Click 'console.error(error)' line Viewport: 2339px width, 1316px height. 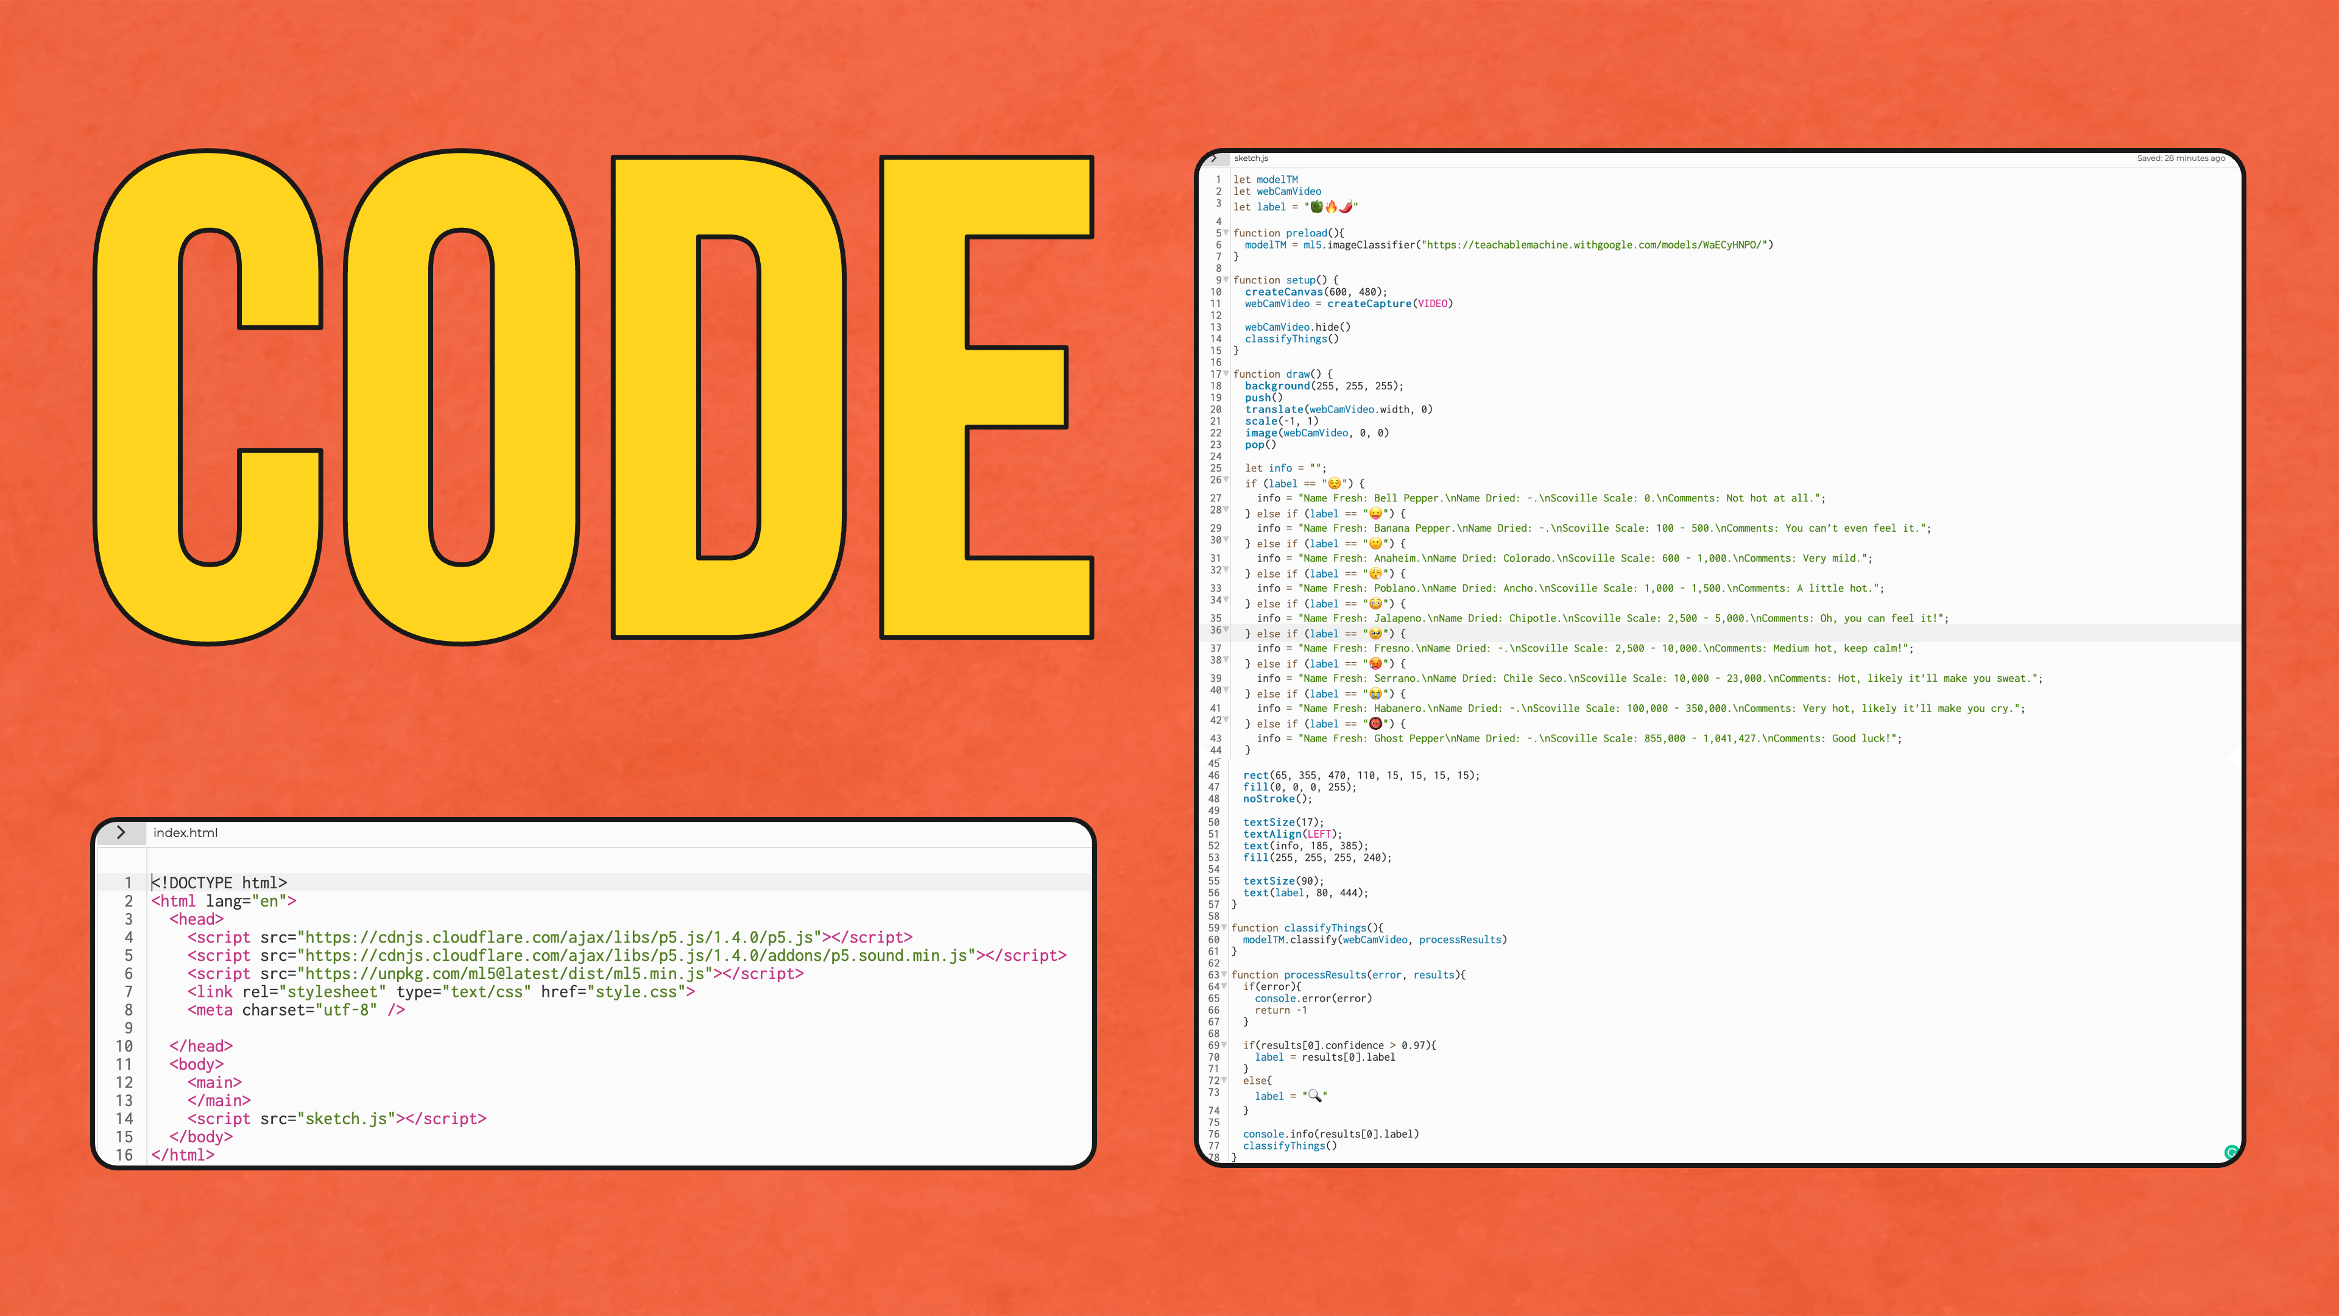click(1313, 998)
